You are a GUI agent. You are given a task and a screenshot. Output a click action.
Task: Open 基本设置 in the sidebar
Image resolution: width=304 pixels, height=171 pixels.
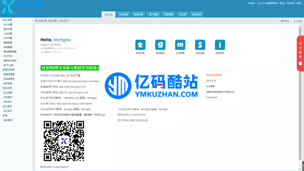pyautogui.click(x=8, y=29)
